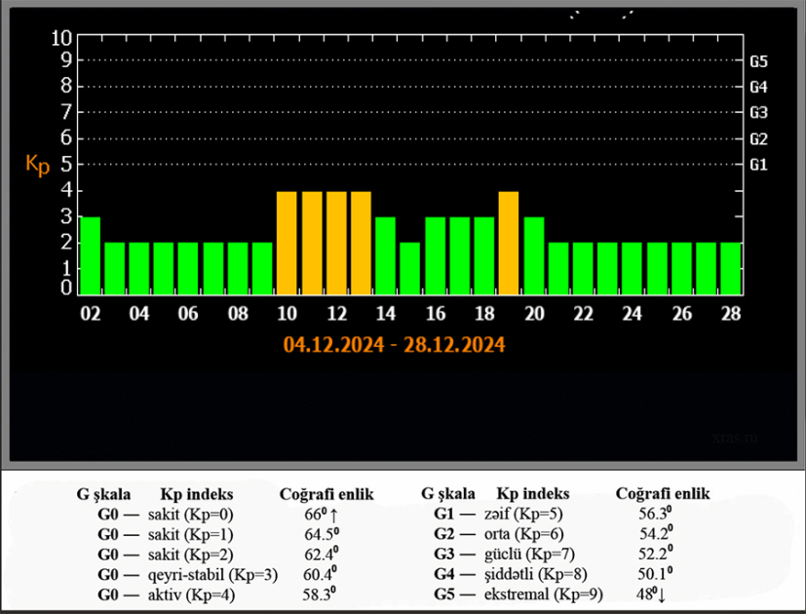Select the yellow Kp bar for day 10

287,243
